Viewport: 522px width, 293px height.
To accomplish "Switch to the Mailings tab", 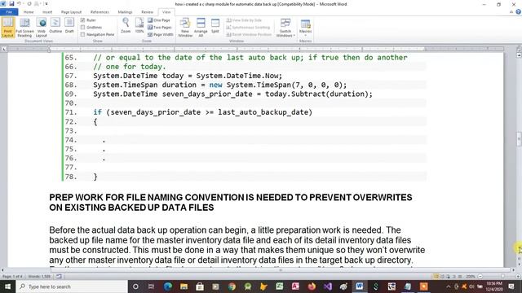I will point(125,12).
